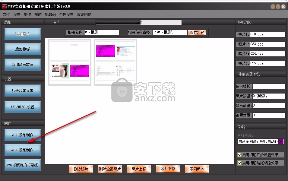
Task: Click the 照片2 field showing 023.jpg
Action: pos(267,44)
